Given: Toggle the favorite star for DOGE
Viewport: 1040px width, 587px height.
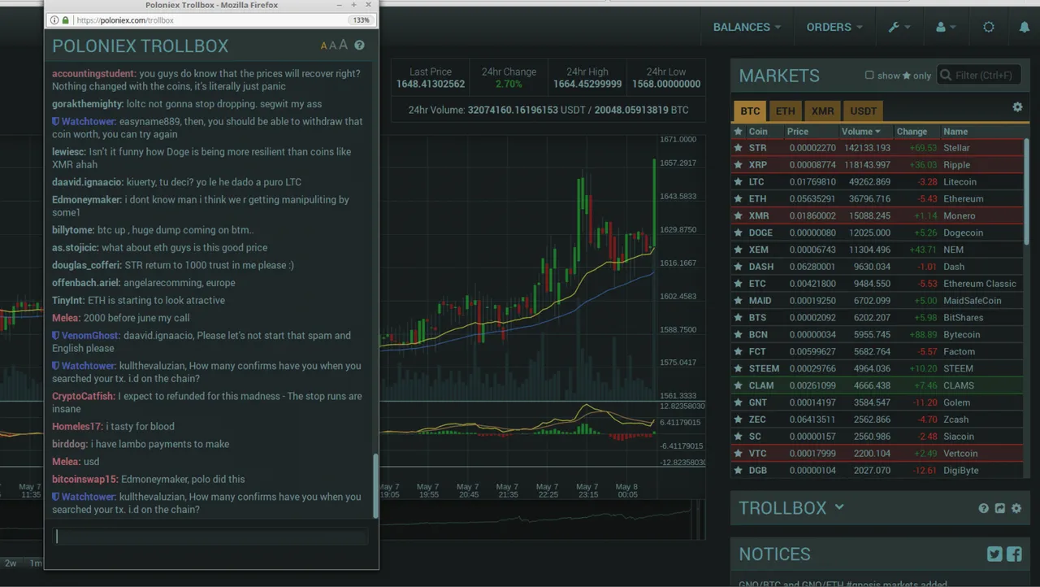Looking at the screenshot, I should click(738, 233).
